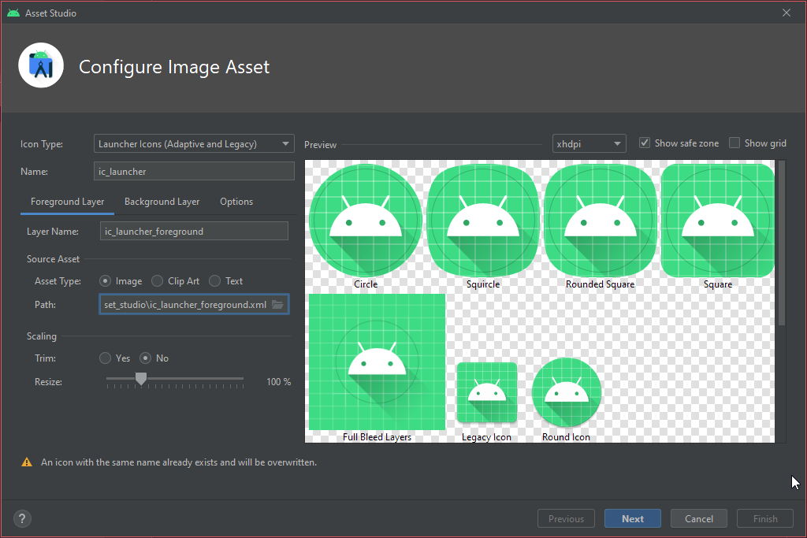Enable Show grid checkbox
The image size is (807, 538).
pyautogui.click(x=734, y=143)
